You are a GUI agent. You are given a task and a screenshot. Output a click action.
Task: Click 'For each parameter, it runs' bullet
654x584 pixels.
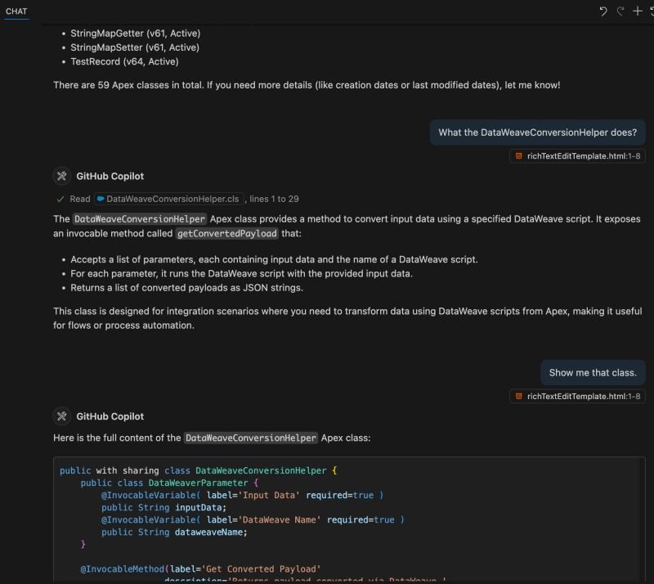tap(241, 273)
